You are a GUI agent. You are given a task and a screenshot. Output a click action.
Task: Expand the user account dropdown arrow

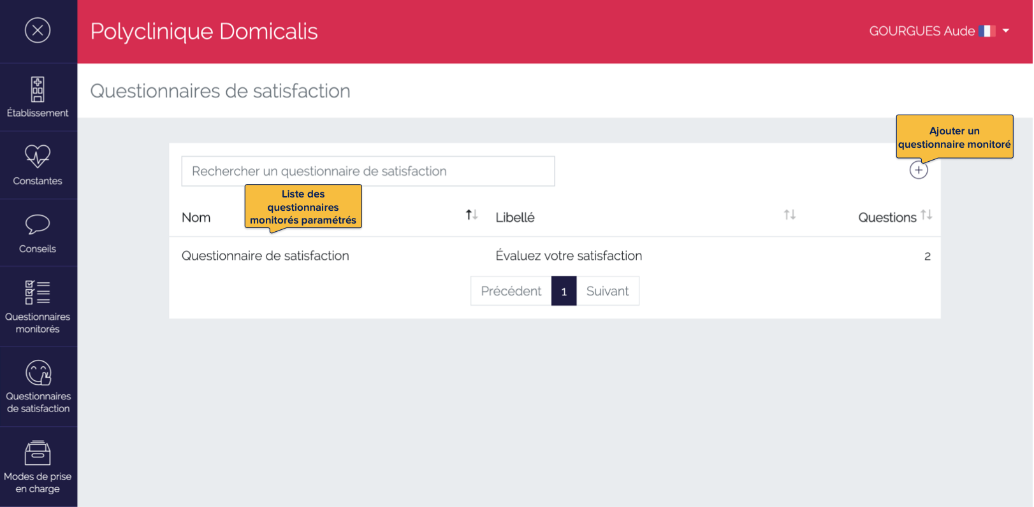tap(1006, 31)
